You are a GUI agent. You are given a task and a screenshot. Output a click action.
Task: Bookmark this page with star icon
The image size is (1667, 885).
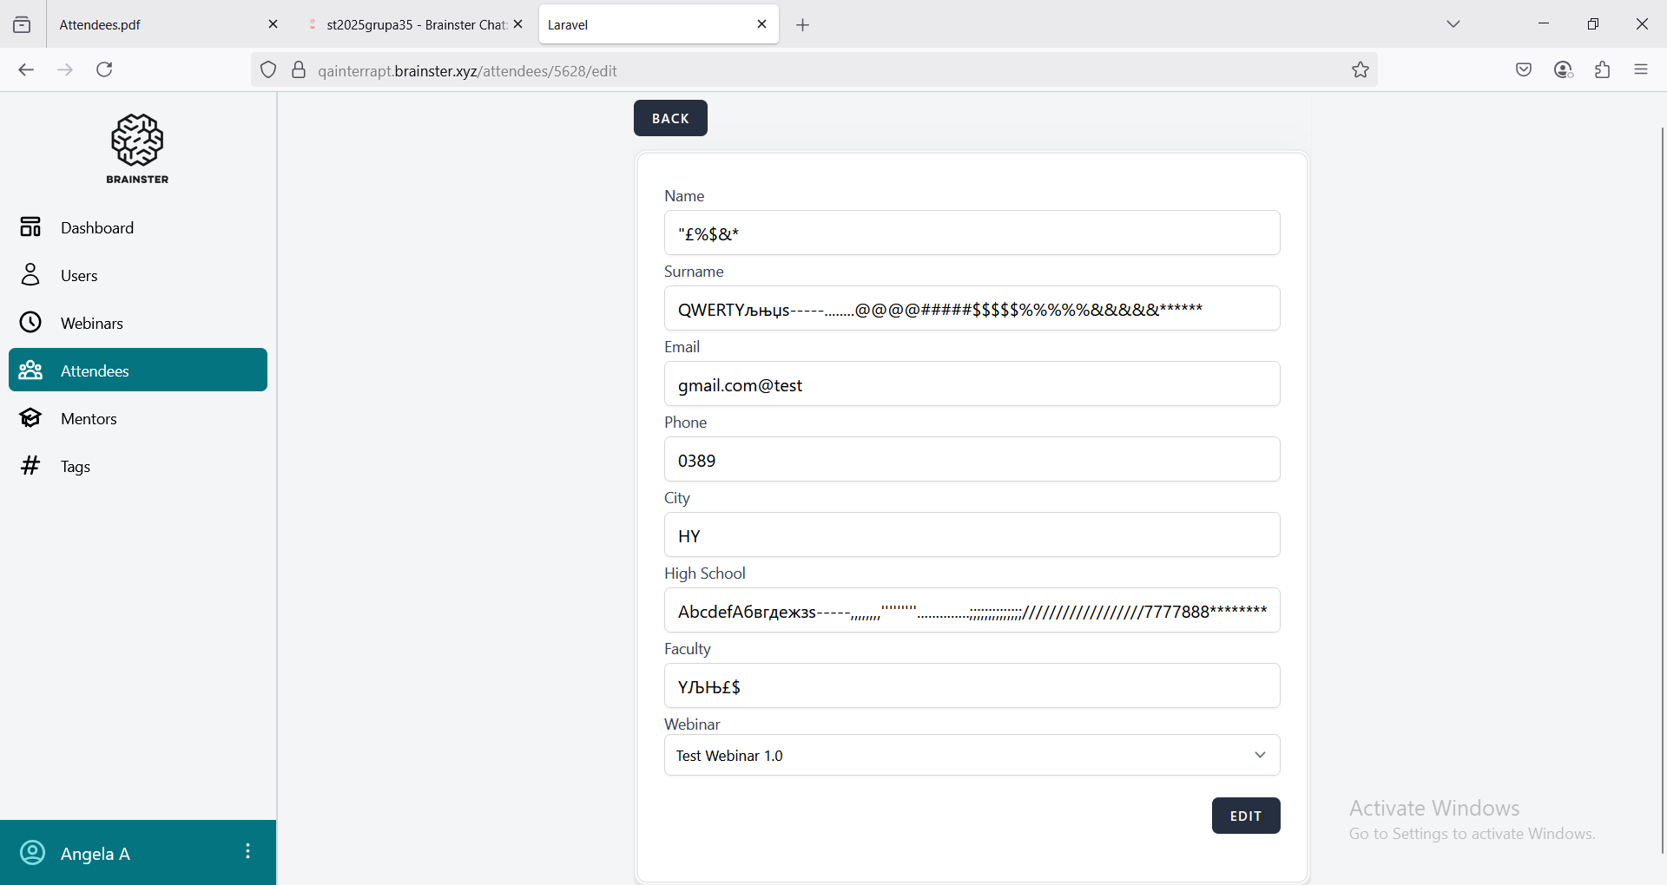pyautogui.click(x=1360, y=70)
